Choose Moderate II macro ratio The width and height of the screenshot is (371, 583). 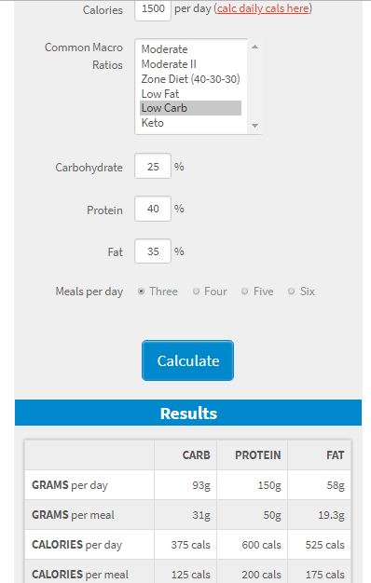190,64
